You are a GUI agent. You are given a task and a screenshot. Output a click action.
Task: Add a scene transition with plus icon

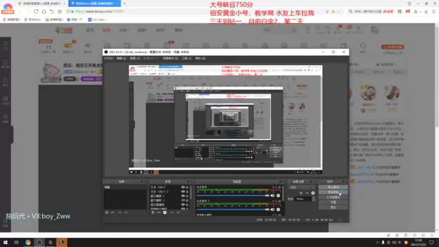[x=301, y=193]
